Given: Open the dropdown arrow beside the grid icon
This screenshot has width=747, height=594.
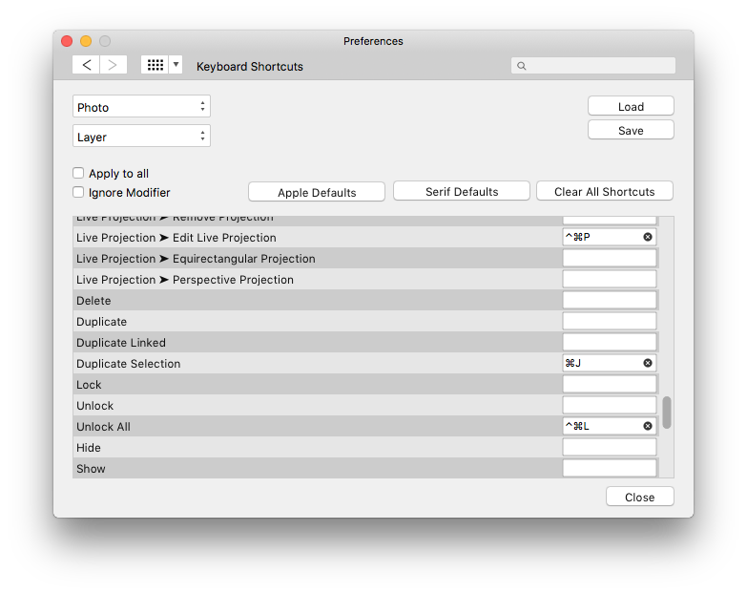Looking at the screenshot, I should pos(176,65).
